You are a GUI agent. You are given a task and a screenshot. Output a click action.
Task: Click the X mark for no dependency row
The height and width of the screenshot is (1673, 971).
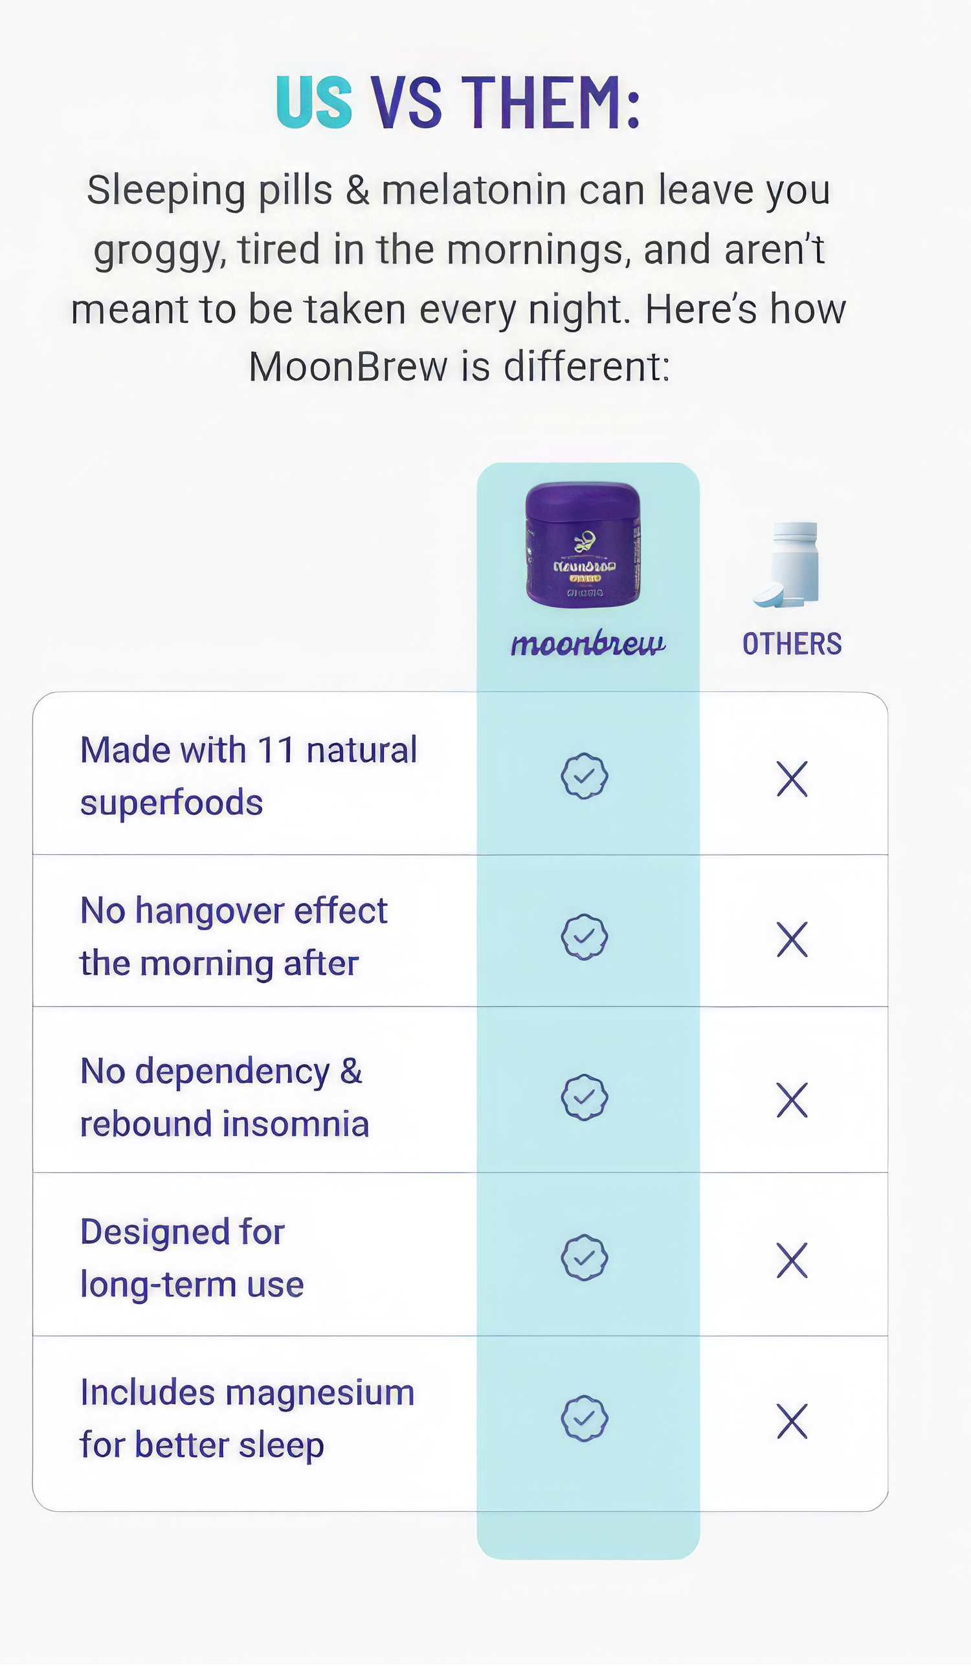792,1100
